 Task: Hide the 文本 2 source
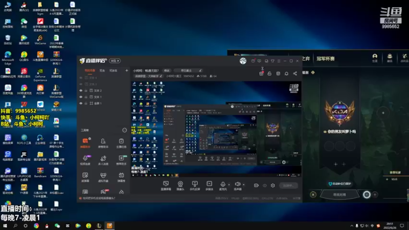(x=81, y=90)
